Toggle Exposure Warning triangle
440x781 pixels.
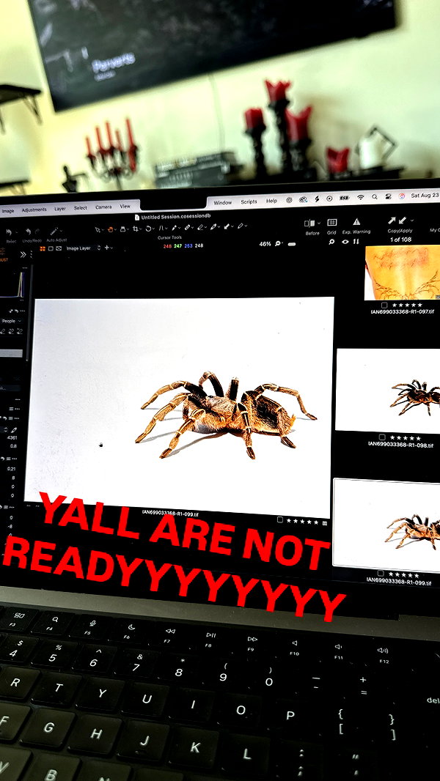356,222
